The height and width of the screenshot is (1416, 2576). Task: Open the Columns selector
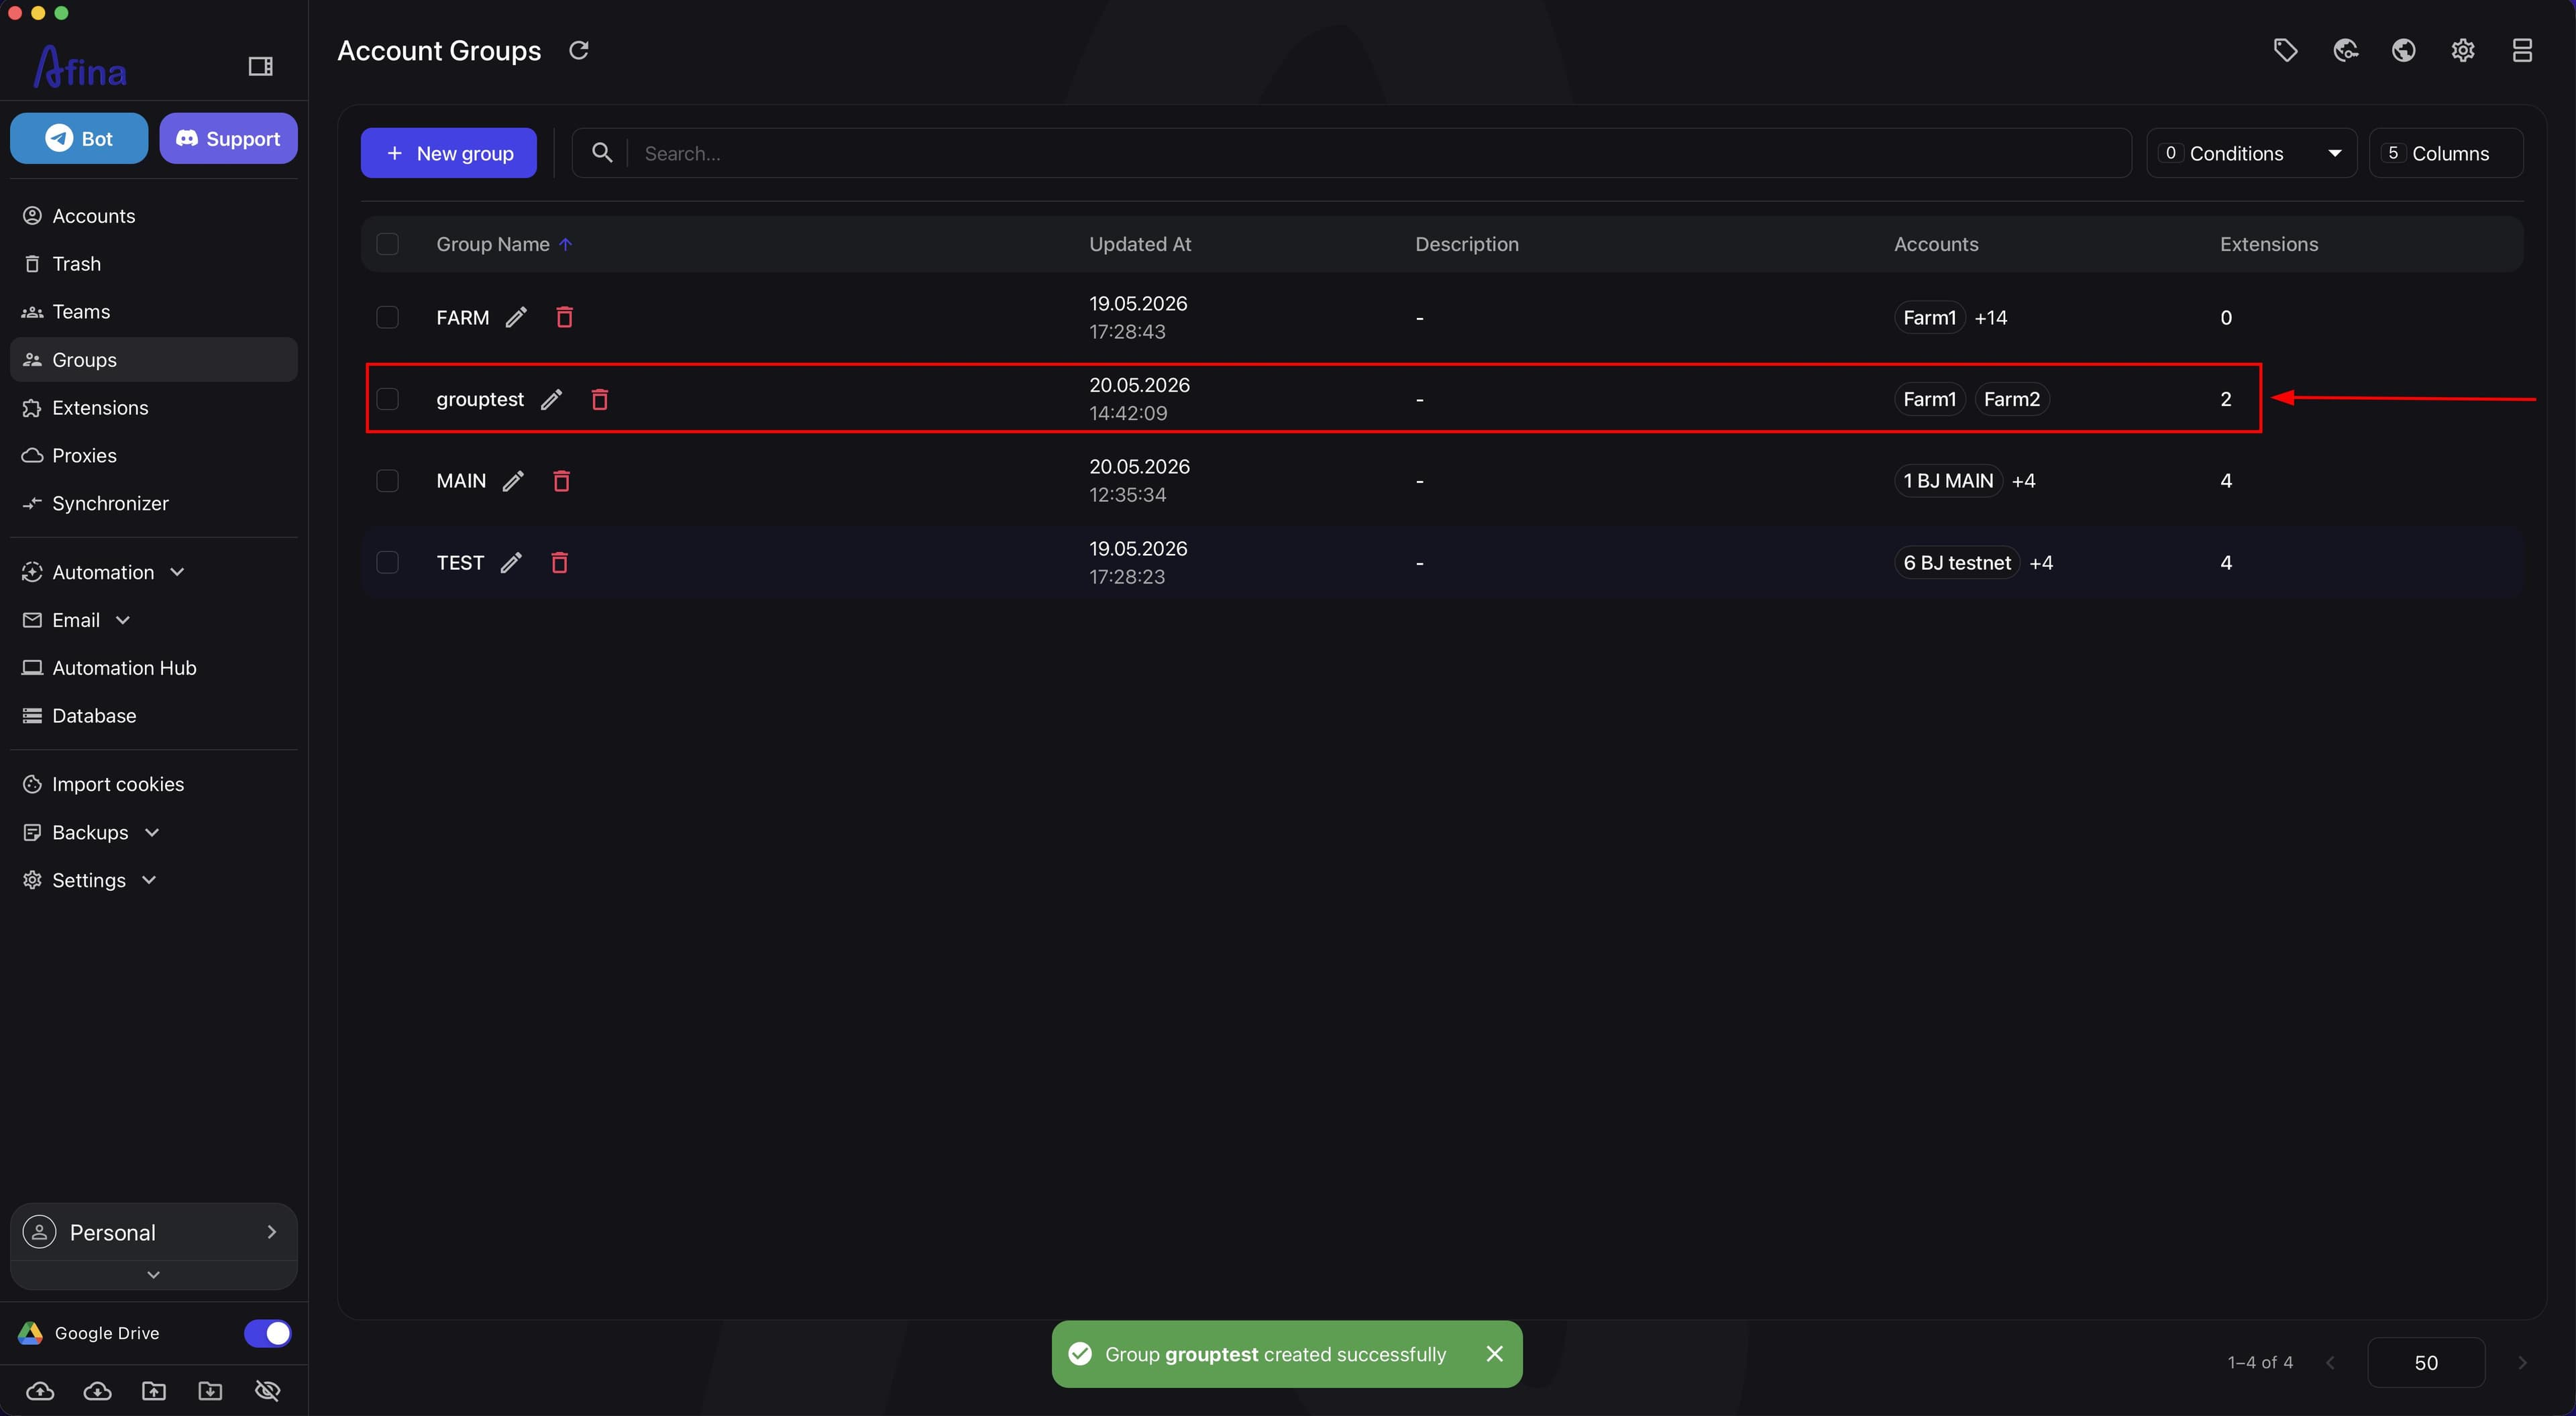tap(2446, 153)
